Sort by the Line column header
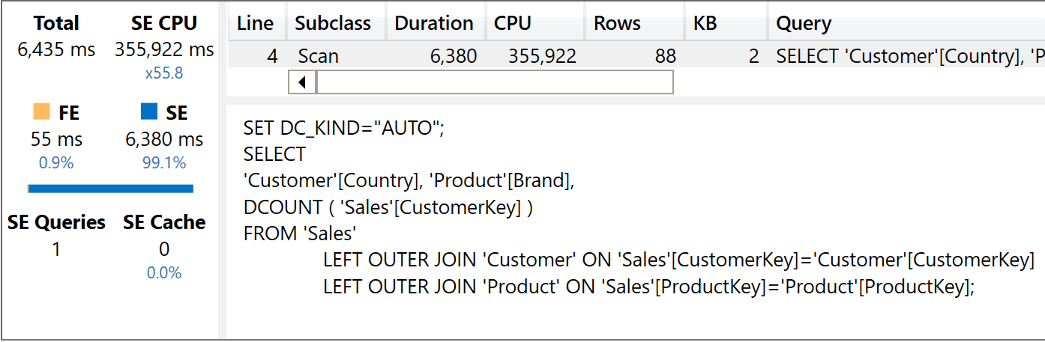Viewport: 1045px width, 342px height. pos(256,23)
